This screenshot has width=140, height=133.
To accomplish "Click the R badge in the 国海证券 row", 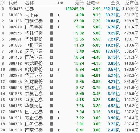I will (51, 124).
